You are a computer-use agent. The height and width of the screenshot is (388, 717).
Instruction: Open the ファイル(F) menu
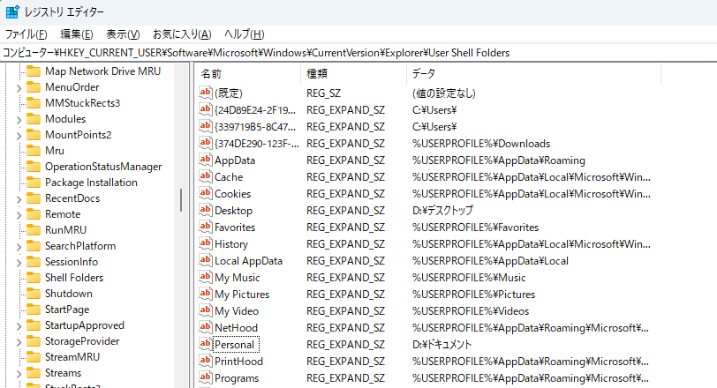pyautogui.click(x=26, y=34)
